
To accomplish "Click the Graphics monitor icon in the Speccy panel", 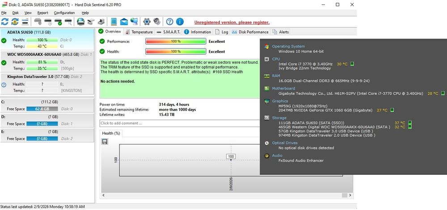I will (267, 101).
